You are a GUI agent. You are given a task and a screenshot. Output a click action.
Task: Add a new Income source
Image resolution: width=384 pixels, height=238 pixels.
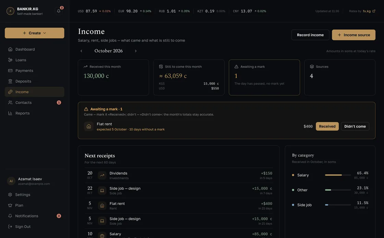click(353, 35)
